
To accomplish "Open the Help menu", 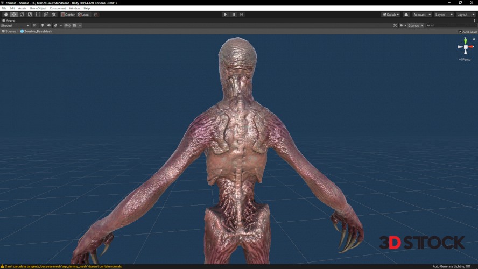I will pyautogui.click(x=87, y=8).
